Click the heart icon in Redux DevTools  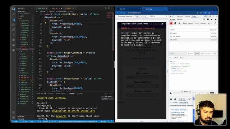216,19
